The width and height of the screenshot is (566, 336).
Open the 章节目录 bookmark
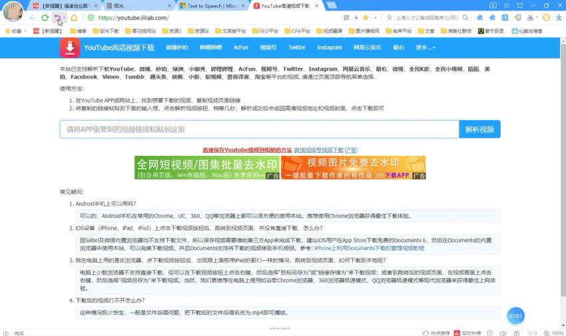[x=491, y=31]
